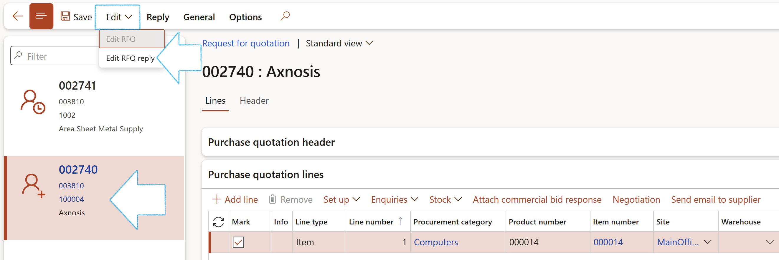Click Area Sheet Metal Supply text
The image size is (779, 260).
tap(101, 129)
